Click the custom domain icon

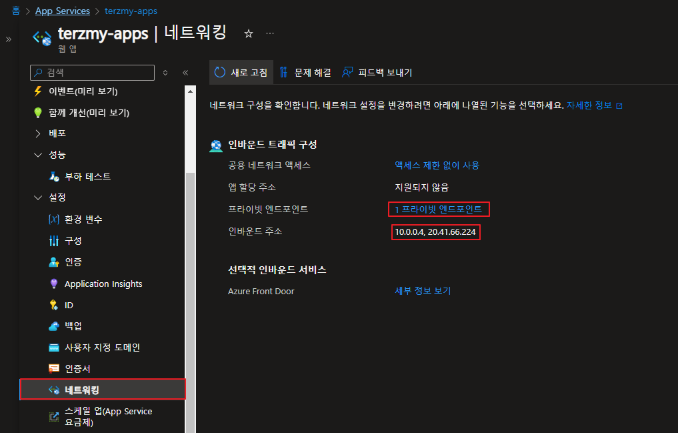point(53,348)
